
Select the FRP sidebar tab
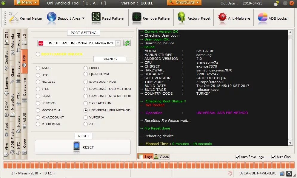[24, 61]
